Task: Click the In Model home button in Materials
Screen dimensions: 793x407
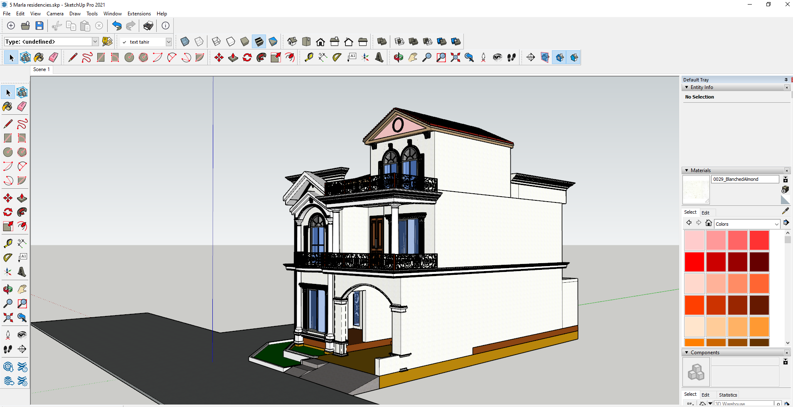Action: tap(709, 223)
